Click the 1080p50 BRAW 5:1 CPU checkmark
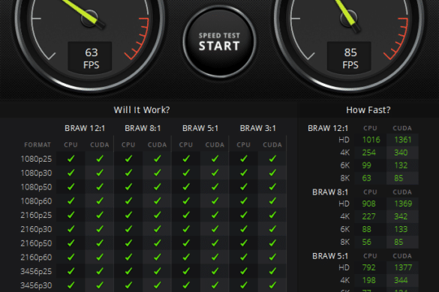Screen dimensions: 439x292 pos(186,186)
